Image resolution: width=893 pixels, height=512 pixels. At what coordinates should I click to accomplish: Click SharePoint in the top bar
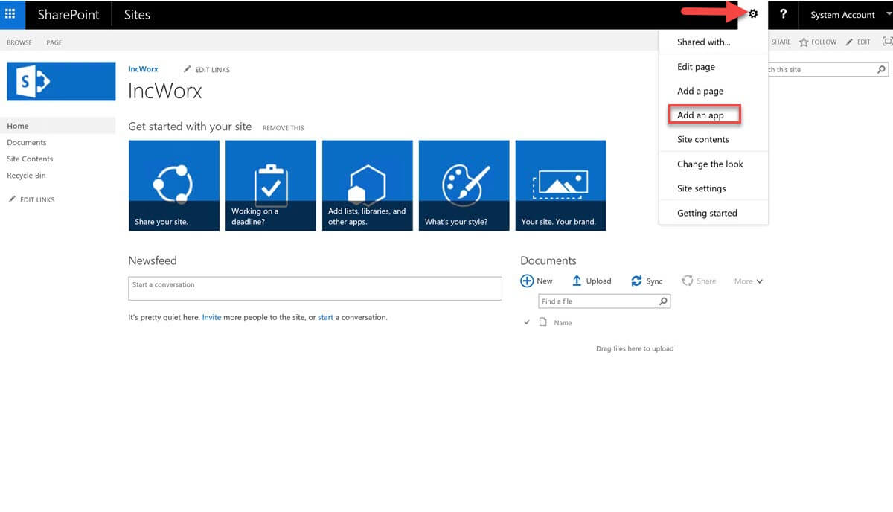click(x=68, y=14)
